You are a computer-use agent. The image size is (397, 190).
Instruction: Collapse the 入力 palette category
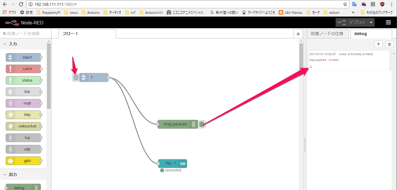pyautogui.click(x=5, y=44)
